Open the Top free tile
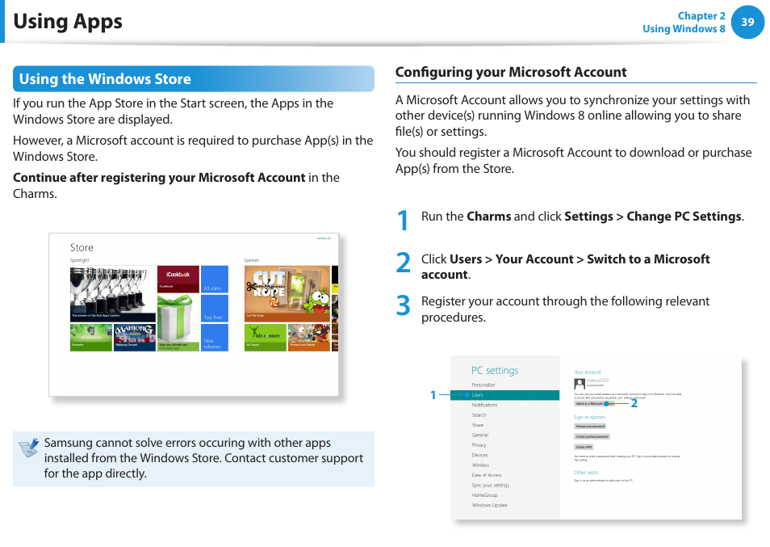This screenshot has width=770, height=547. click(x=214, y=309)
